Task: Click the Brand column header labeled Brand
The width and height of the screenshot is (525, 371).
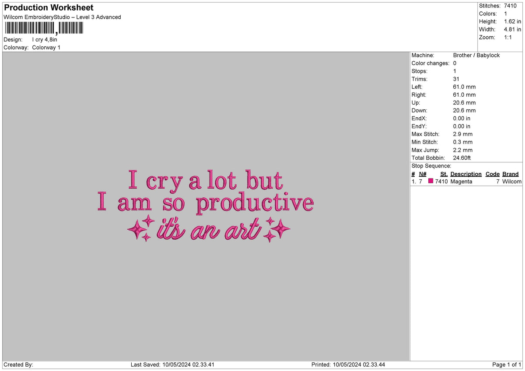Action: click(x=511, y=174)
